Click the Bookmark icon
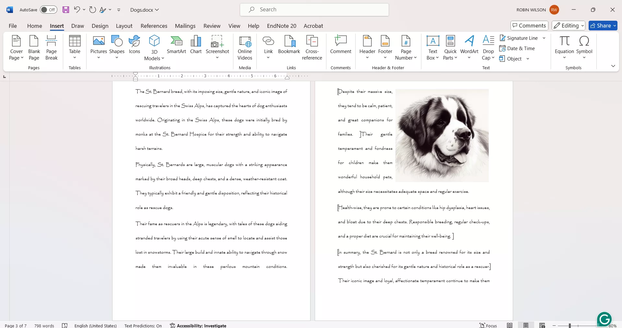622x328 pixels. point(289,45)
